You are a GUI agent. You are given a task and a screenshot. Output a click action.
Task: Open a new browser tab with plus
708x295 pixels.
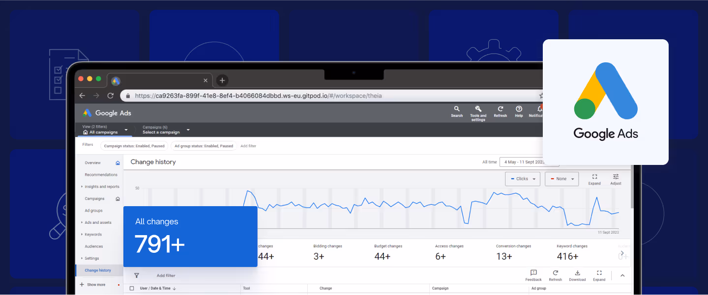pyautogui.click(x=222, y=80)
